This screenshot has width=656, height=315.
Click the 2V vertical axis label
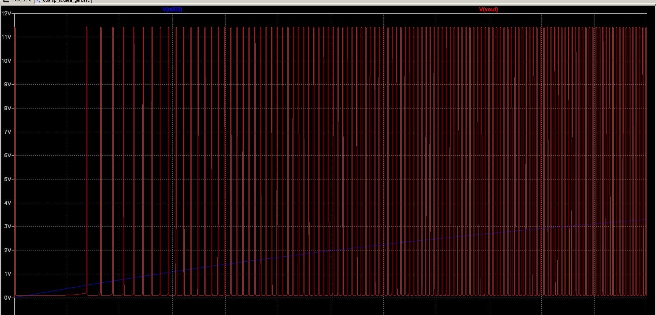pos(8,250)
